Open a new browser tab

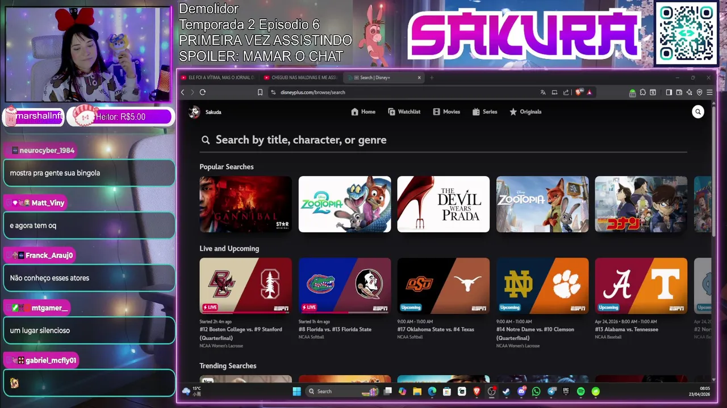click(432, 78)
